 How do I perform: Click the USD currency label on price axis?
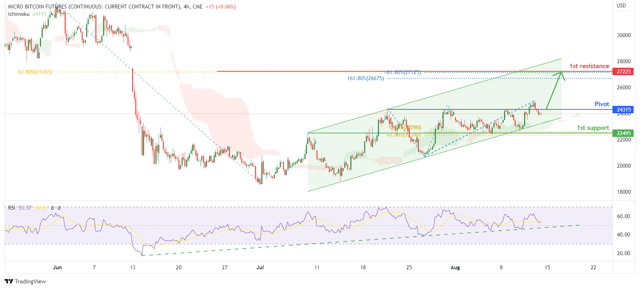pyautogui.click(x=621, y=6)
